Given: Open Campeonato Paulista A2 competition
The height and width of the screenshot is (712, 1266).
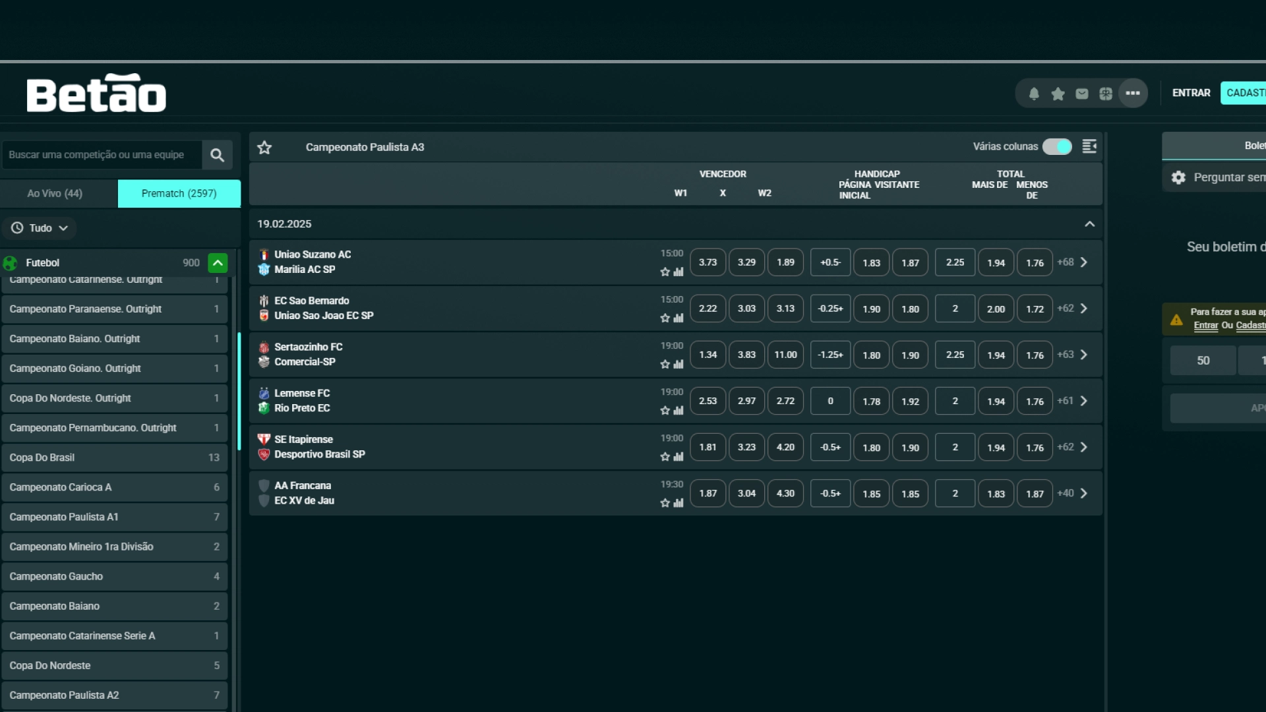Looking at the screenshot, I should 115,695.
